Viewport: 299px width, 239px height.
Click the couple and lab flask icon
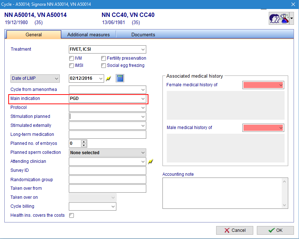click(x=279, y=18)
